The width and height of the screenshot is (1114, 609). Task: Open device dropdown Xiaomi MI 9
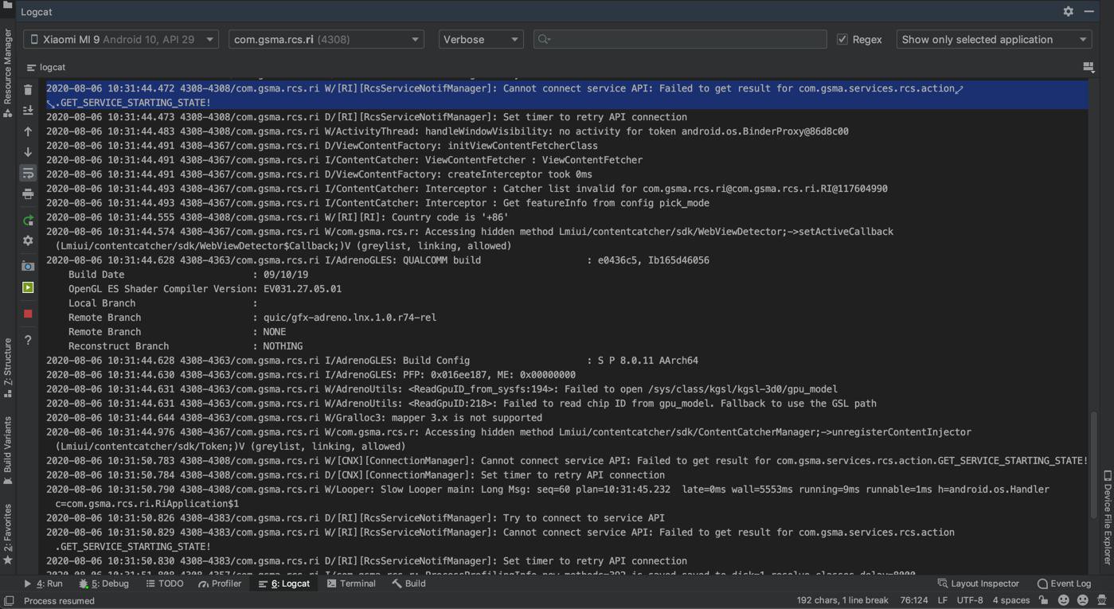coord(121,39)
